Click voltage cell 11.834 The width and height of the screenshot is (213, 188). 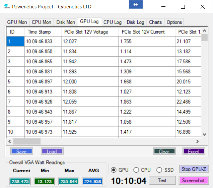pyautogui.click(x=90, y=51)
